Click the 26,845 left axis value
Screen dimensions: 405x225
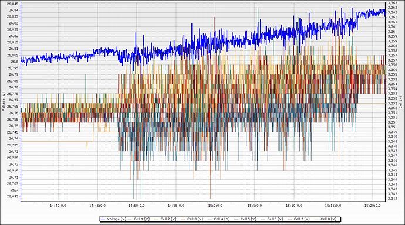click(14, 4)
